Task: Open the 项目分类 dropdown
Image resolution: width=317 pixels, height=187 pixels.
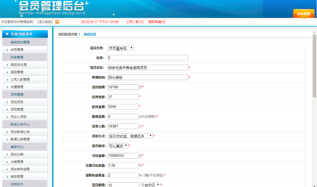Action: tap(120, 48)
